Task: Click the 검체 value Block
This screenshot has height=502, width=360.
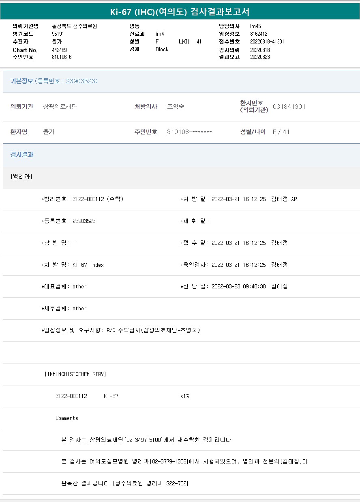Action: click(162, 50)
